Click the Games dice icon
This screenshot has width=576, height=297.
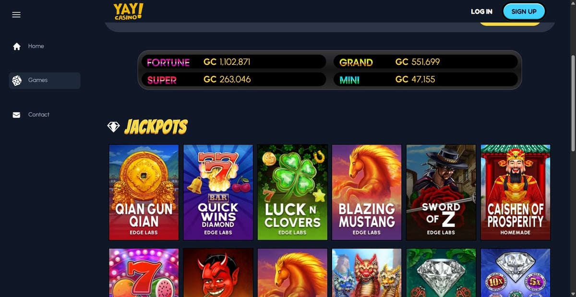(17, 81)
